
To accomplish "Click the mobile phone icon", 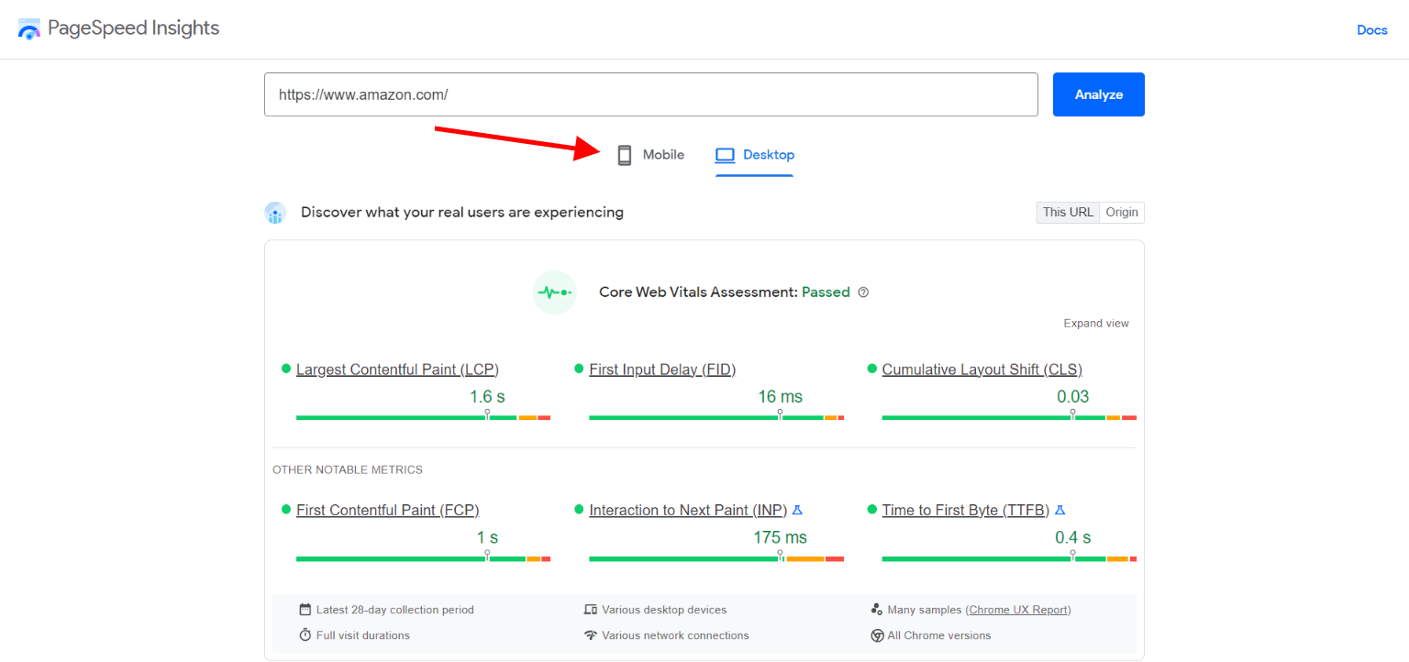I will [625, 155].
